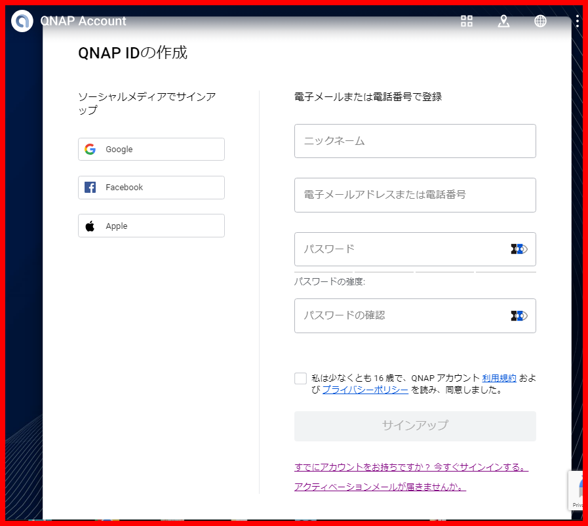588x526 pixels.
Task: Click the QNAP Account title text
Action: click(83, 21)
